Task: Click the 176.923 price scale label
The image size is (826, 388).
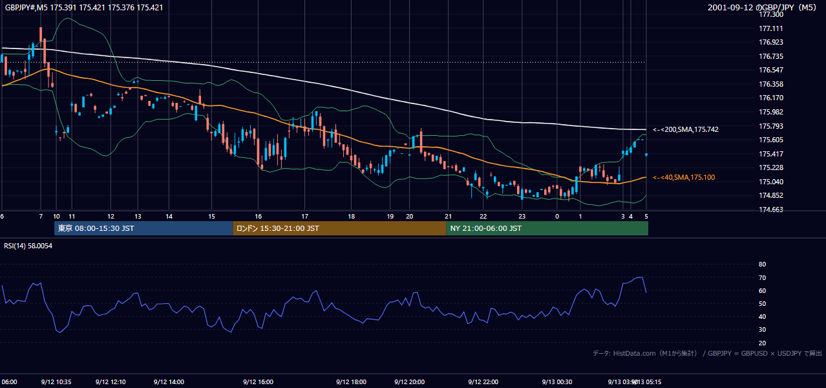Action: point(770,42)
